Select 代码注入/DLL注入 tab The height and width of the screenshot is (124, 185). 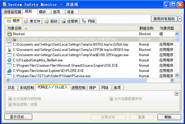52,87
